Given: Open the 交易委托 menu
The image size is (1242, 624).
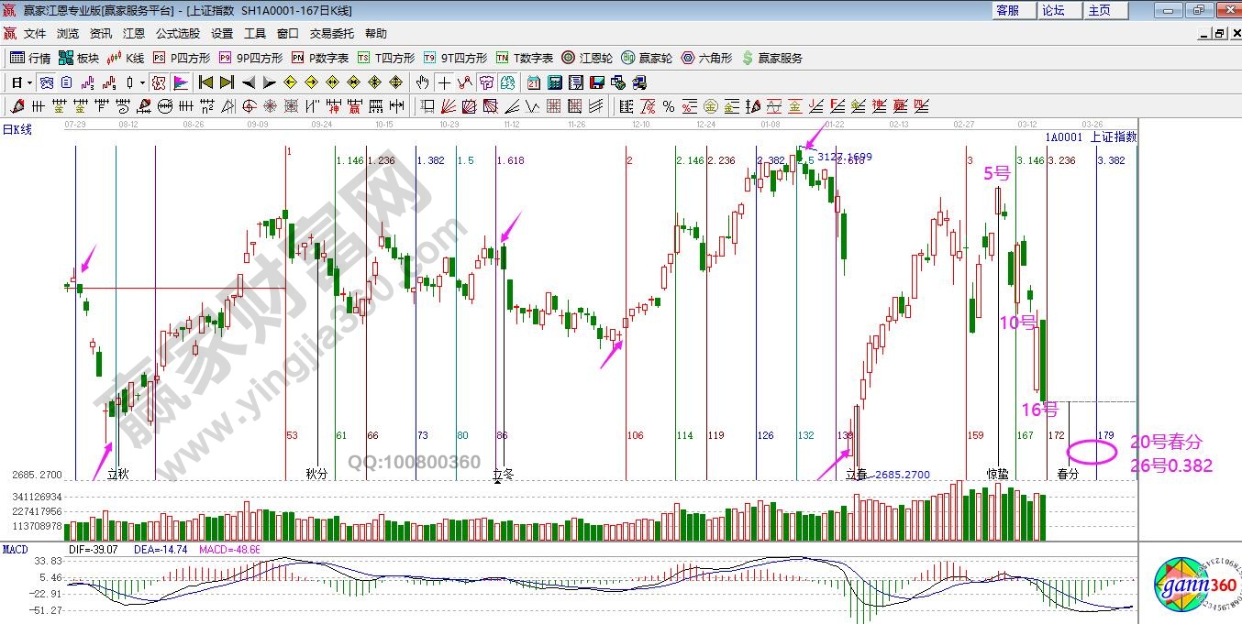Looking at the screenshot, I should 331,34.
